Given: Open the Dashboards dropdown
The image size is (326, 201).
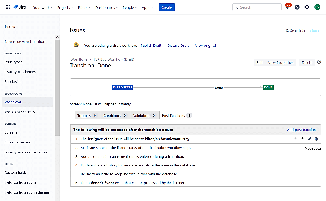Looking at the screenshot, I should 106,7.
